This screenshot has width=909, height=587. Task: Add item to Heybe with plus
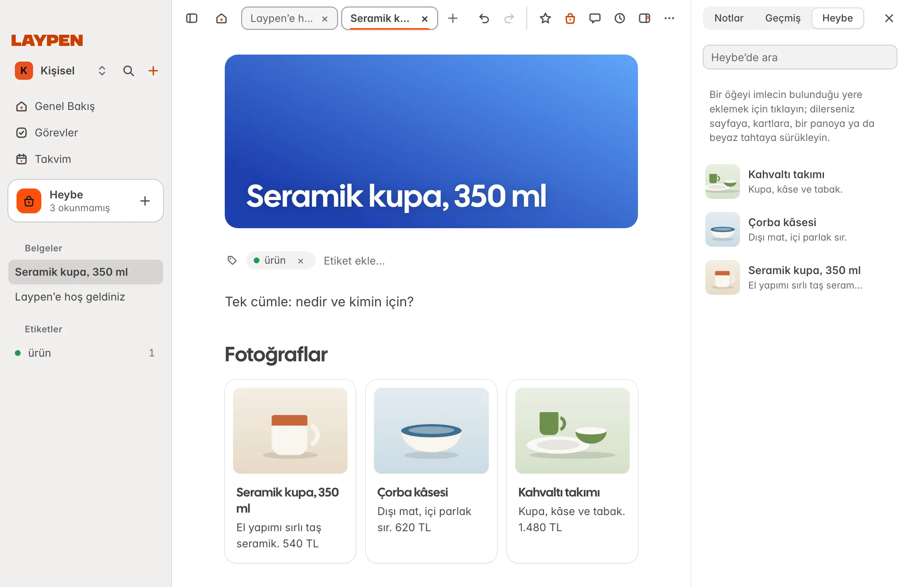point(145,201)
